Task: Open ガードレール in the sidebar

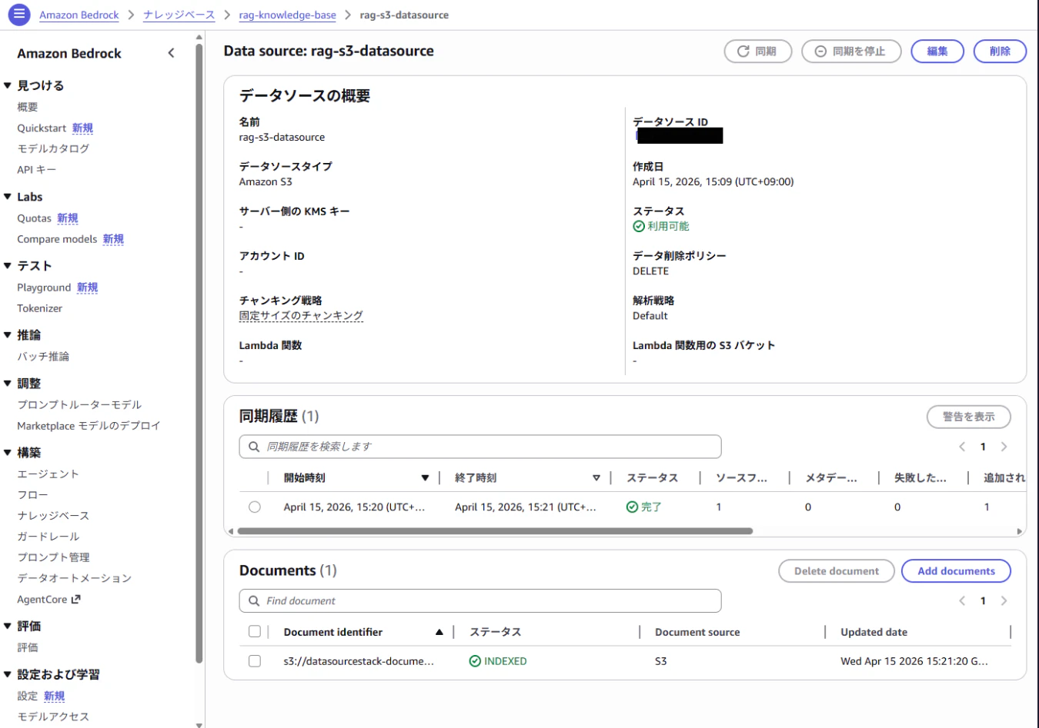Action: click(48, 537)
